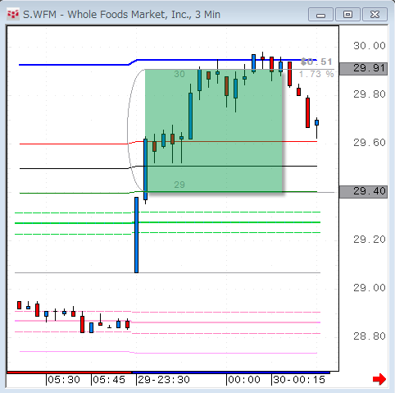Click the window title S.WFM - Whole Foods Market

pyautogui.click(x=121, y=15)
